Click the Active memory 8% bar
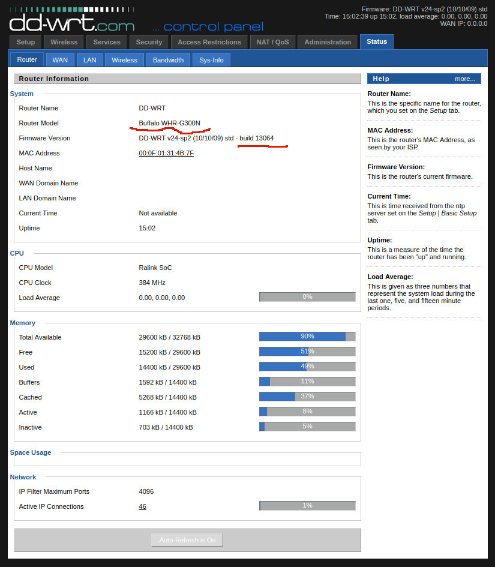Screen dimensions: 495x567 (307, 412)
